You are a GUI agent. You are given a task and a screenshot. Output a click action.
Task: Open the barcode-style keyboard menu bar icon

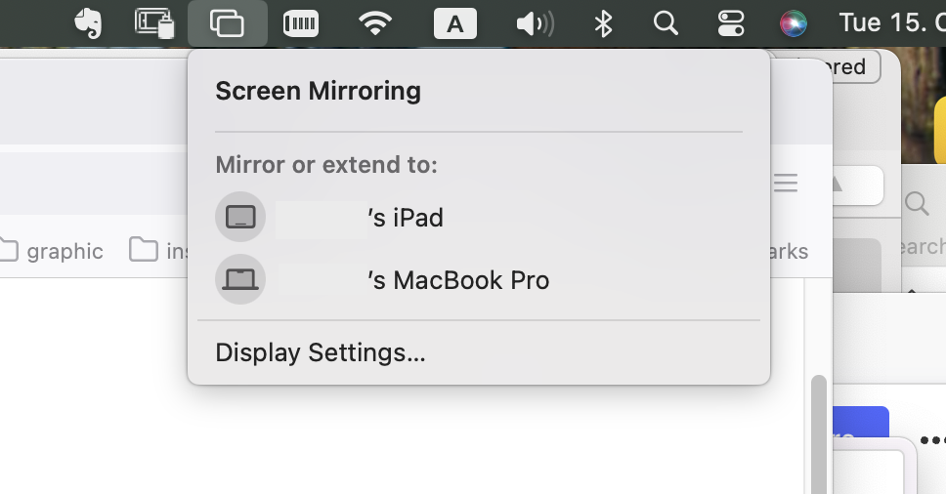pyautogui.click(x=300, y=23)
